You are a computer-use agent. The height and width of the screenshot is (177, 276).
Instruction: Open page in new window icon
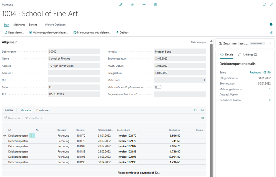point(264,5)
